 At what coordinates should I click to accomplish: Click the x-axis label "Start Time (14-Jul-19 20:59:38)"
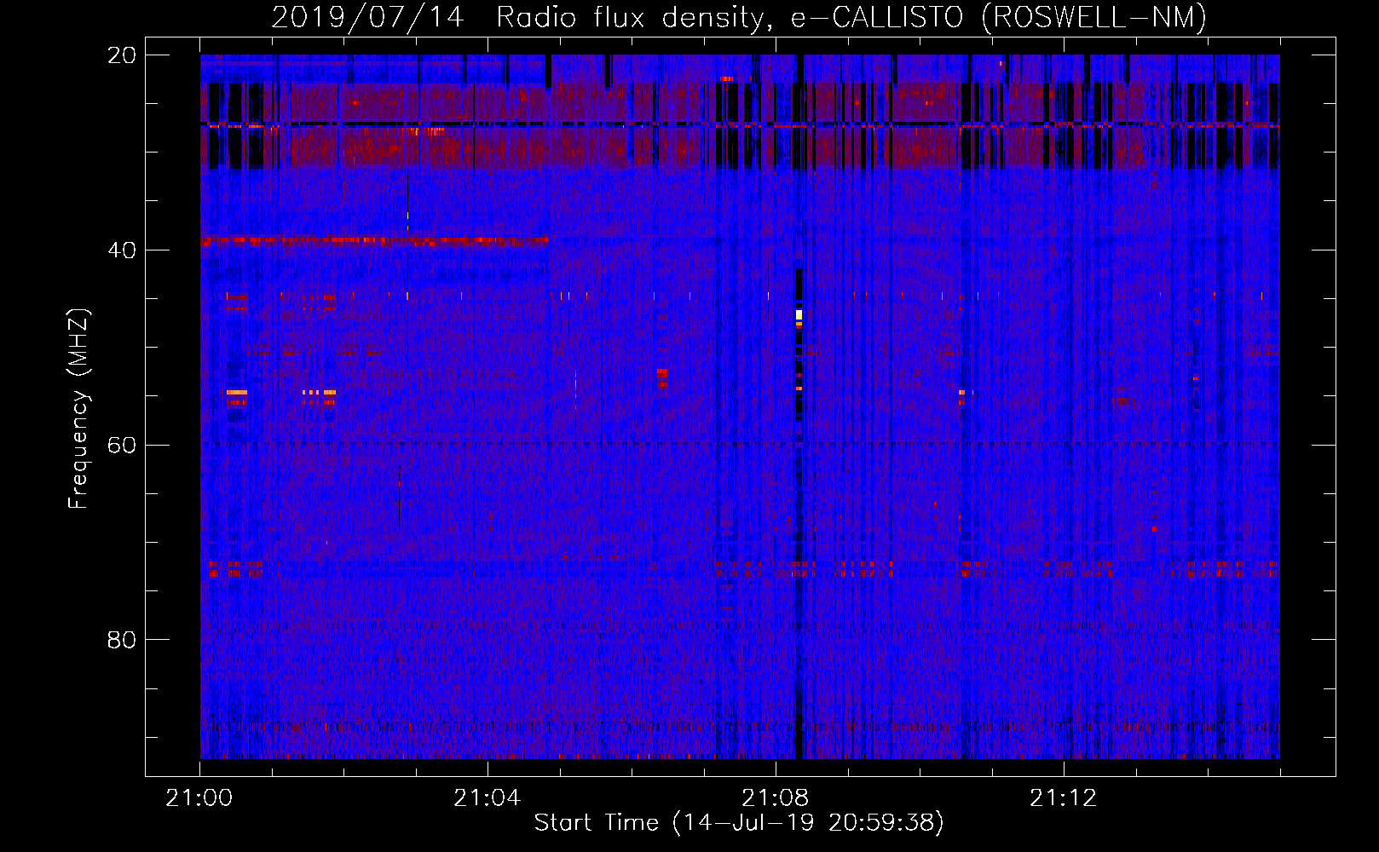pos(739,823)
